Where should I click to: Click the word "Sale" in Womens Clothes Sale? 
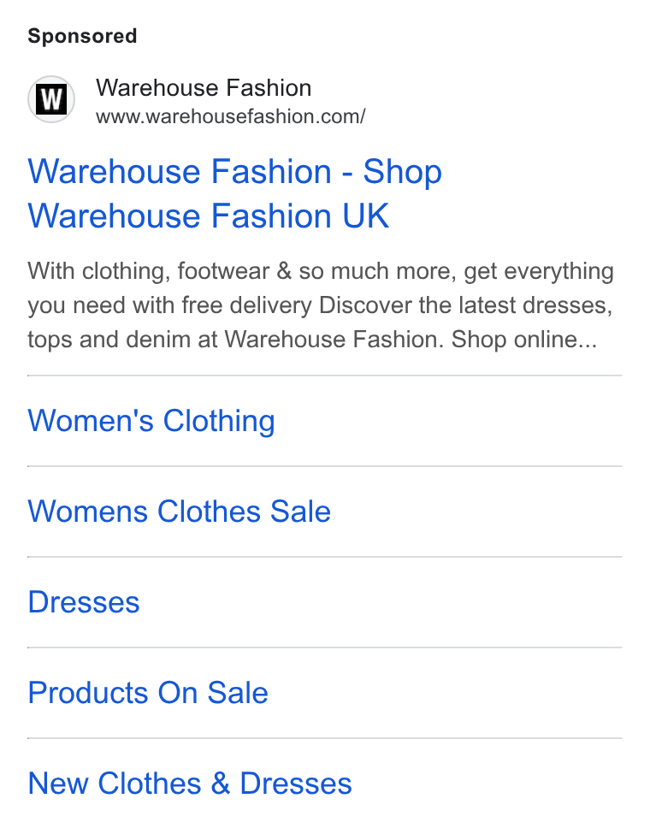(x=300, y=512)
